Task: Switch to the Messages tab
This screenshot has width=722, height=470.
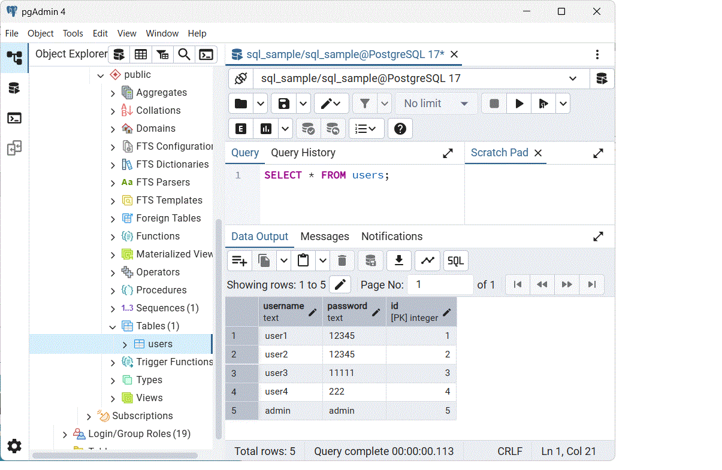Action: point(325,236)
